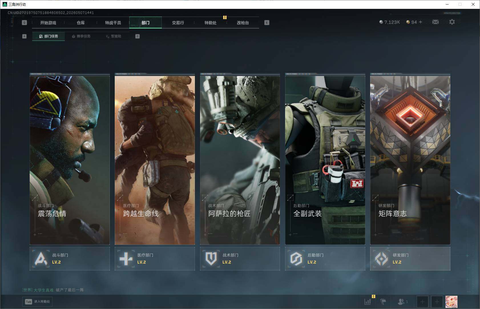Click the D key hint beside 军需处

tap(137, 36)
